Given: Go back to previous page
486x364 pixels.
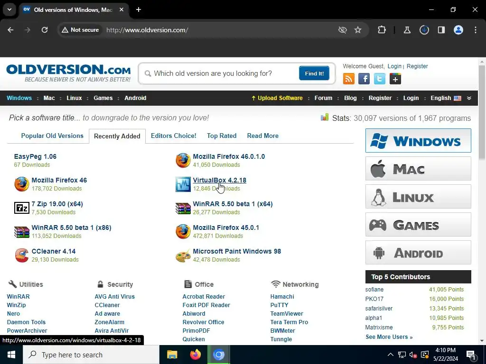Looking at the screenshot, I should click(x=10, y=30).
